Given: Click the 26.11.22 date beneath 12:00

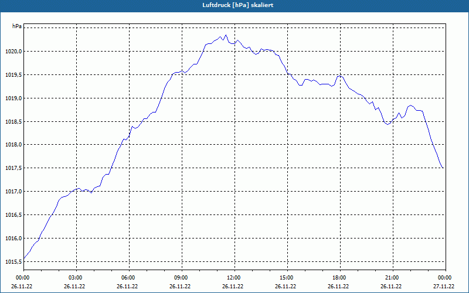Looking at the screenshot, I should [232, 286].
